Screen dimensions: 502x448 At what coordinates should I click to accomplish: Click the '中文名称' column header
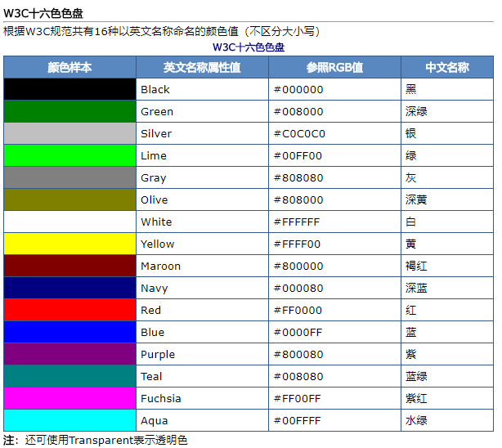coord(447,67)
